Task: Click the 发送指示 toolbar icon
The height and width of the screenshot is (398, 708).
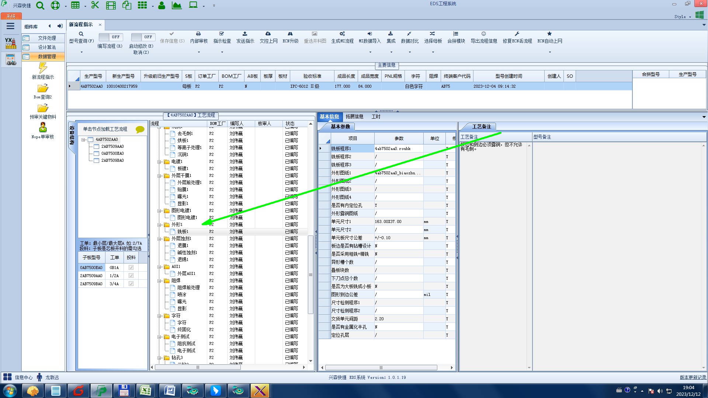Action: (245, 34)
